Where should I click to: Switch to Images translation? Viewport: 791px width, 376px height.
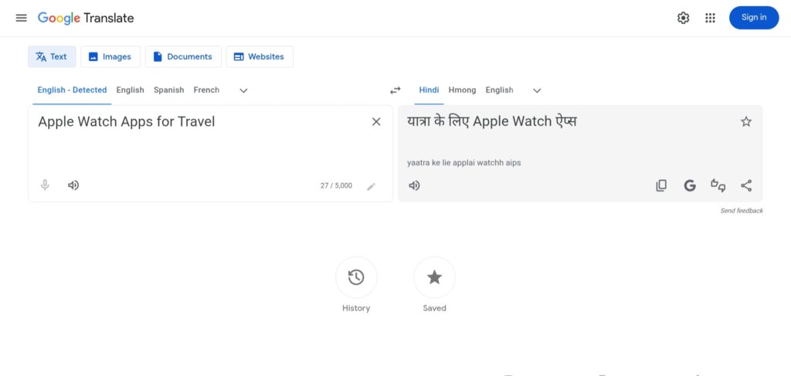coord(110,56)
